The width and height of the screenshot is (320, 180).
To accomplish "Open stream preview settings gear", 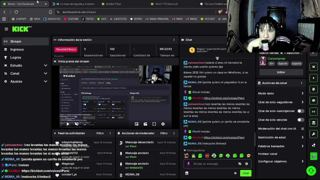I will [163, 124].
